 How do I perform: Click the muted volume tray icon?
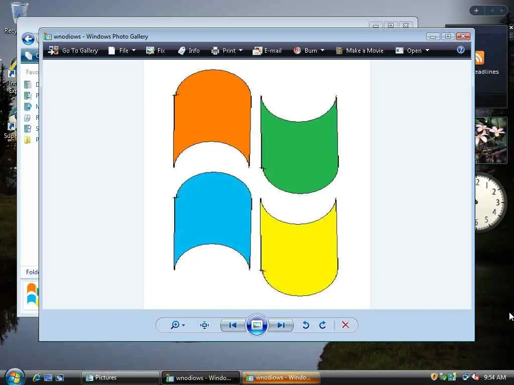tap(476, 377)
